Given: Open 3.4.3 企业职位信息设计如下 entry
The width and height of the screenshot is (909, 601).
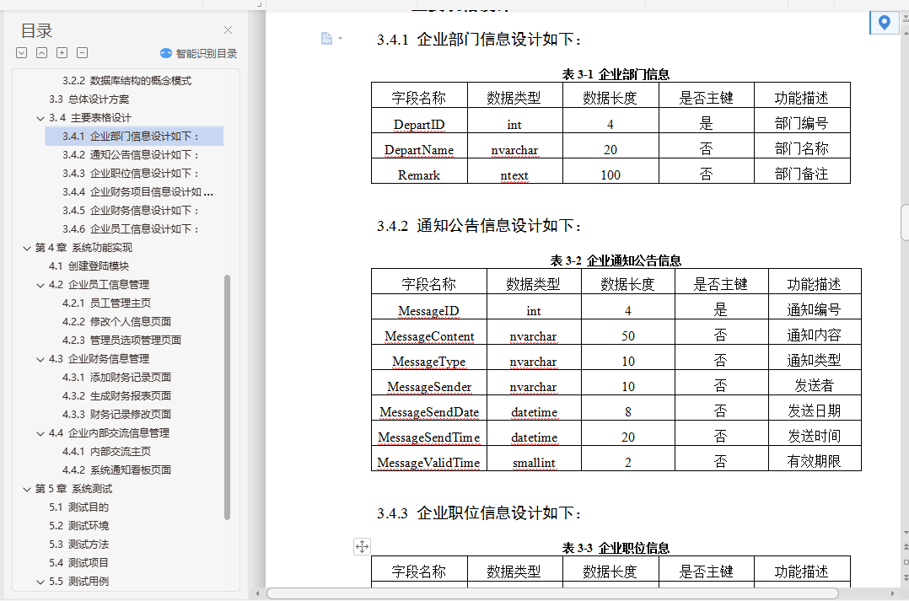Looking at the screenshot, I should (x=131, y=174).
